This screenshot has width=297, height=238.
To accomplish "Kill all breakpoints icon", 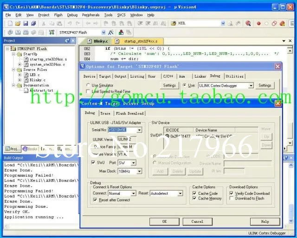I will (x=282, y=24).
